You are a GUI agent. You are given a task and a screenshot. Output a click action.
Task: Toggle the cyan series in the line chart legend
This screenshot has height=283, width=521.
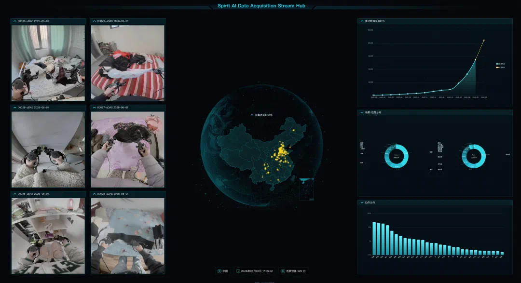(x=500, y=64)
